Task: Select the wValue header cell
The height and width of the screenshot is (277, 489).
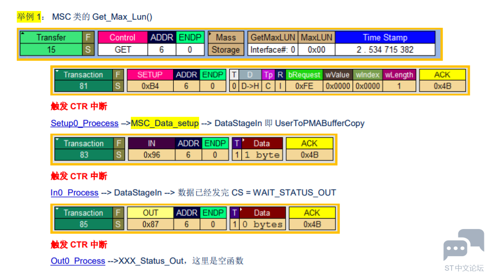Action: coord(338,75)
